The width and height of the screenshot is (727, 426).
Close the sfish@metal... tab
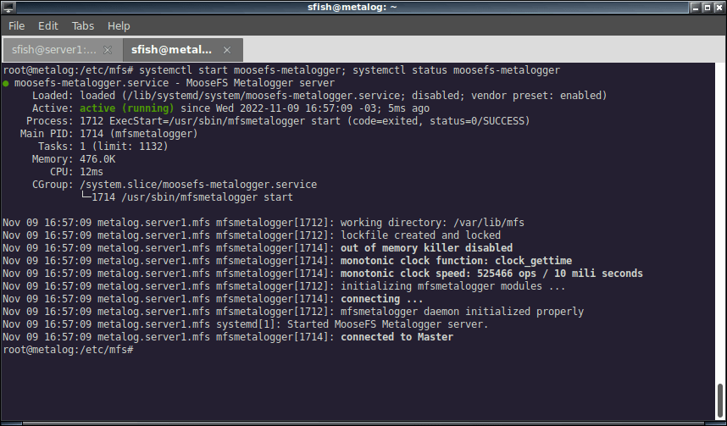227,50
